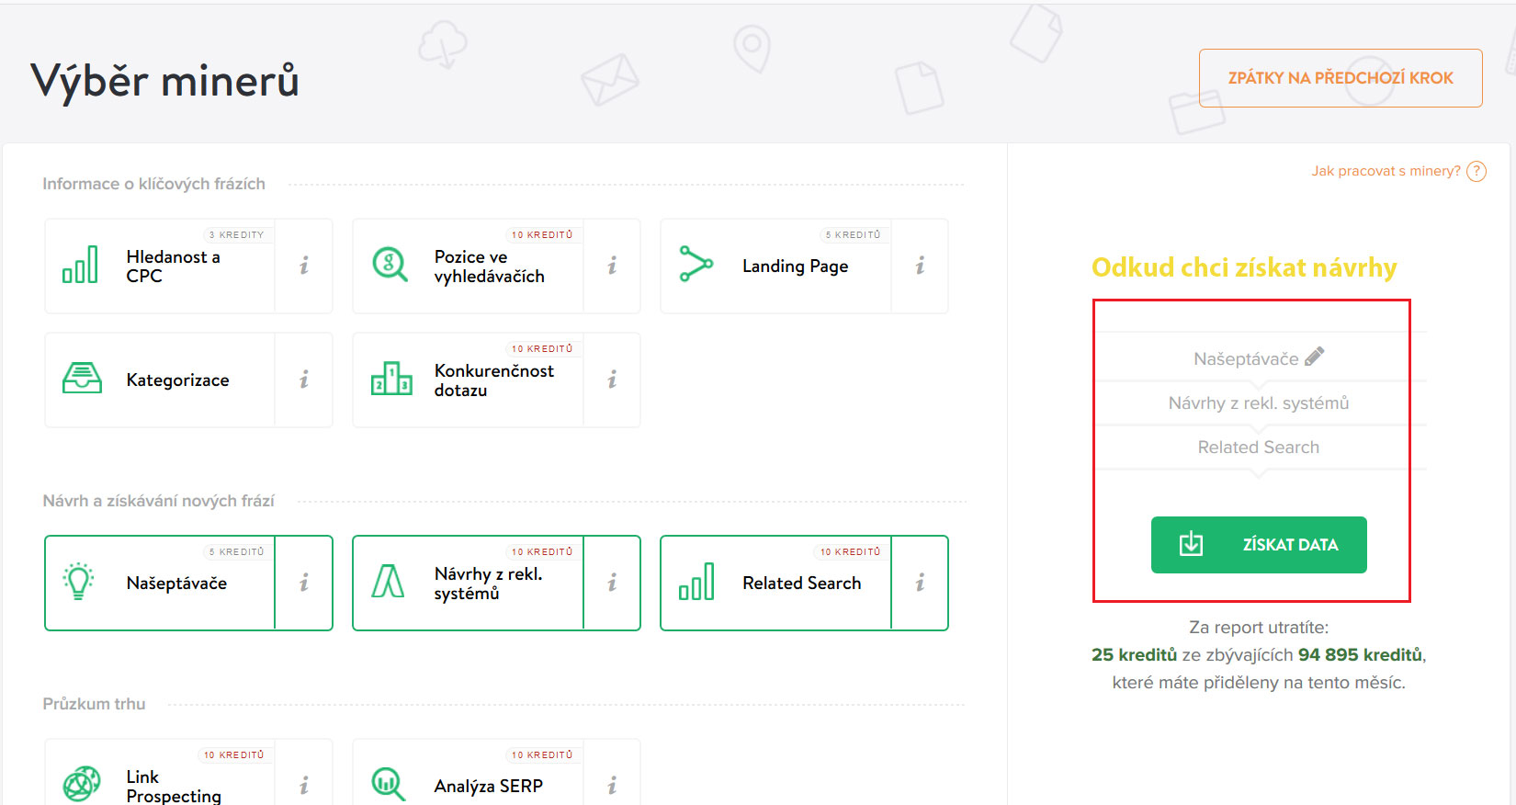Image resolution: width=1516 pixels, height=805 pixels.
Task: Open the Jak pracovat s minery link
Action: 1386,172
